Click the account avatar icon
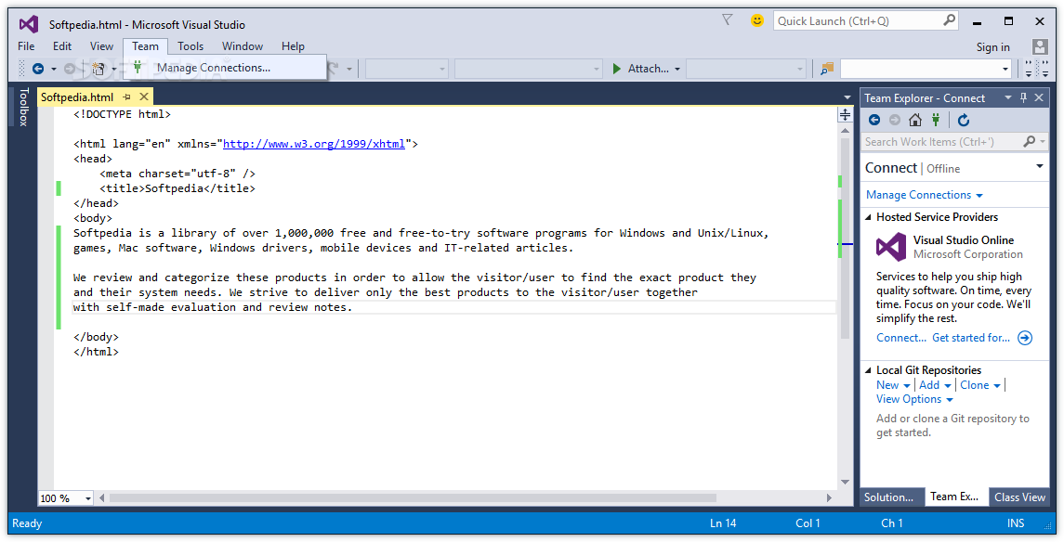 (1040, 46)
